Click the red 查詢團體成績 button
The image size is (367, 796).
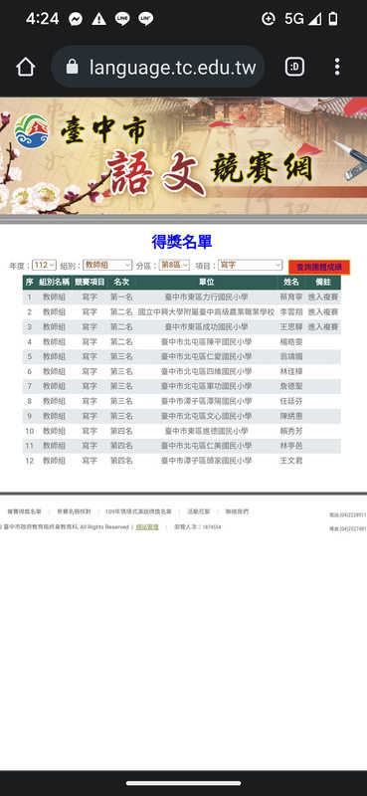tap(319, 267)
